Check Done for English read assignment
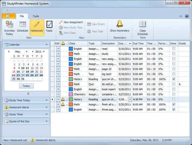This screenshot has width=192, height=145. click(174, 49)
